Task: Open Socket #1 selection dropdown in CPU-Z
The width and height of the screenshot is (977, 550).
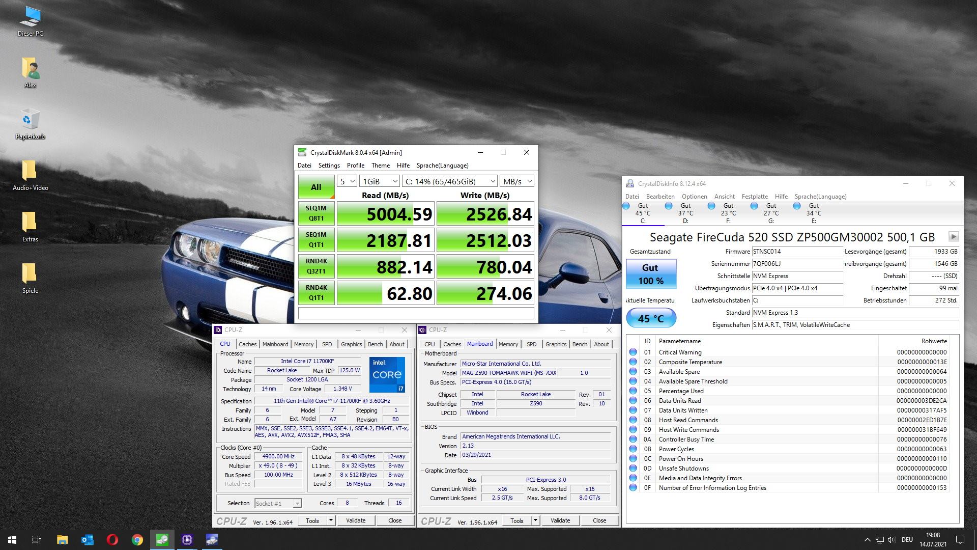Action: [278, 503]
